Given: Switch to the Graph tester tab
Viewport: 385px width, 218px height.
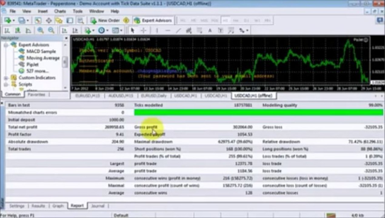Looking at the screenshot, I should pyautogui.click(x=58, y=206).
